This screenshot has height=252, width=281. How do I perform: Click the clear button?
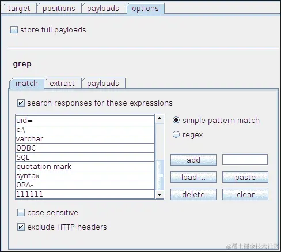coord(245,194)
